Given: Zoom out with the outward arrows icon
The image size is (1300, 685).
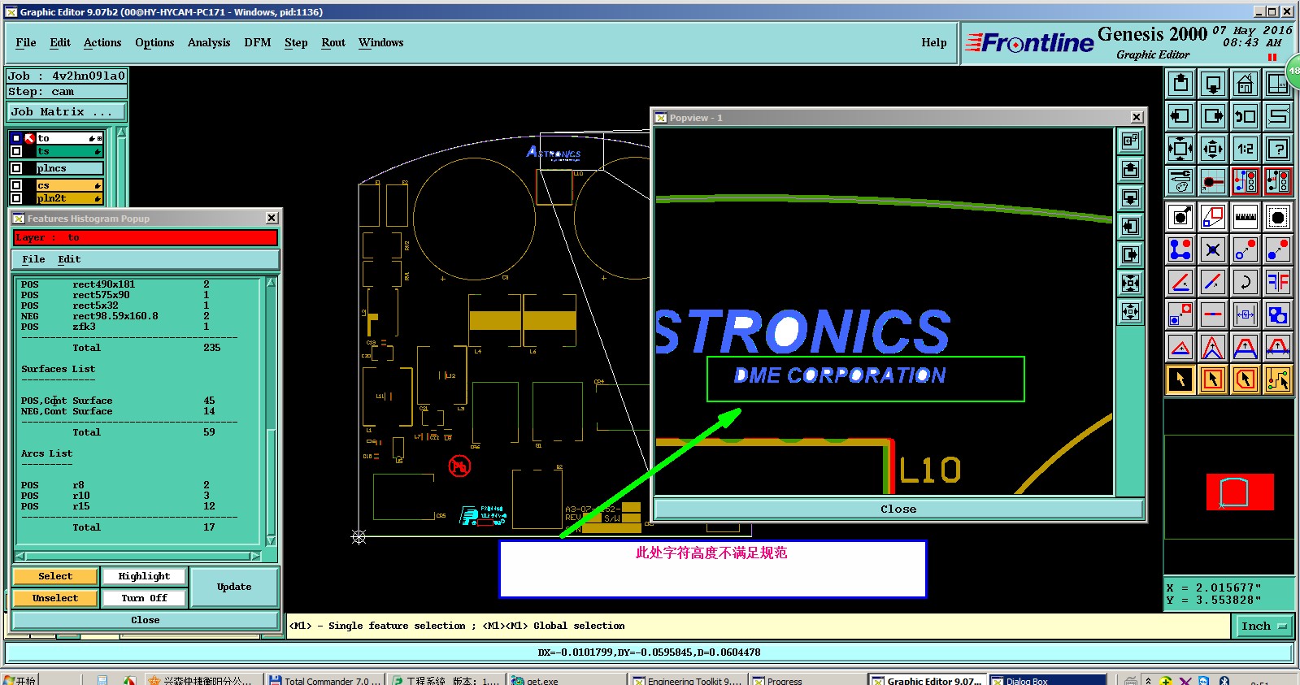Looking at the screenshot, I should [x=1213, y=148].
